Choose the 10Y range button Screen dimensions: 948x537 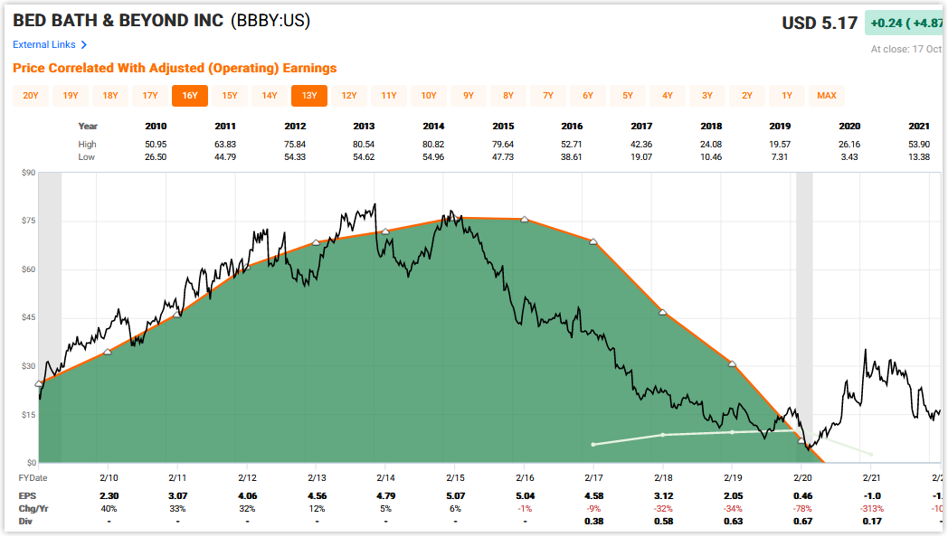point(429,96)
